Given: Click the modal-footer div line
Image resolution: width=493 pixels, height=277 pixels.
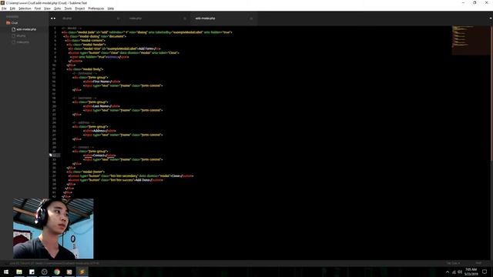Looking at the screenshot, I should [86, 172].
